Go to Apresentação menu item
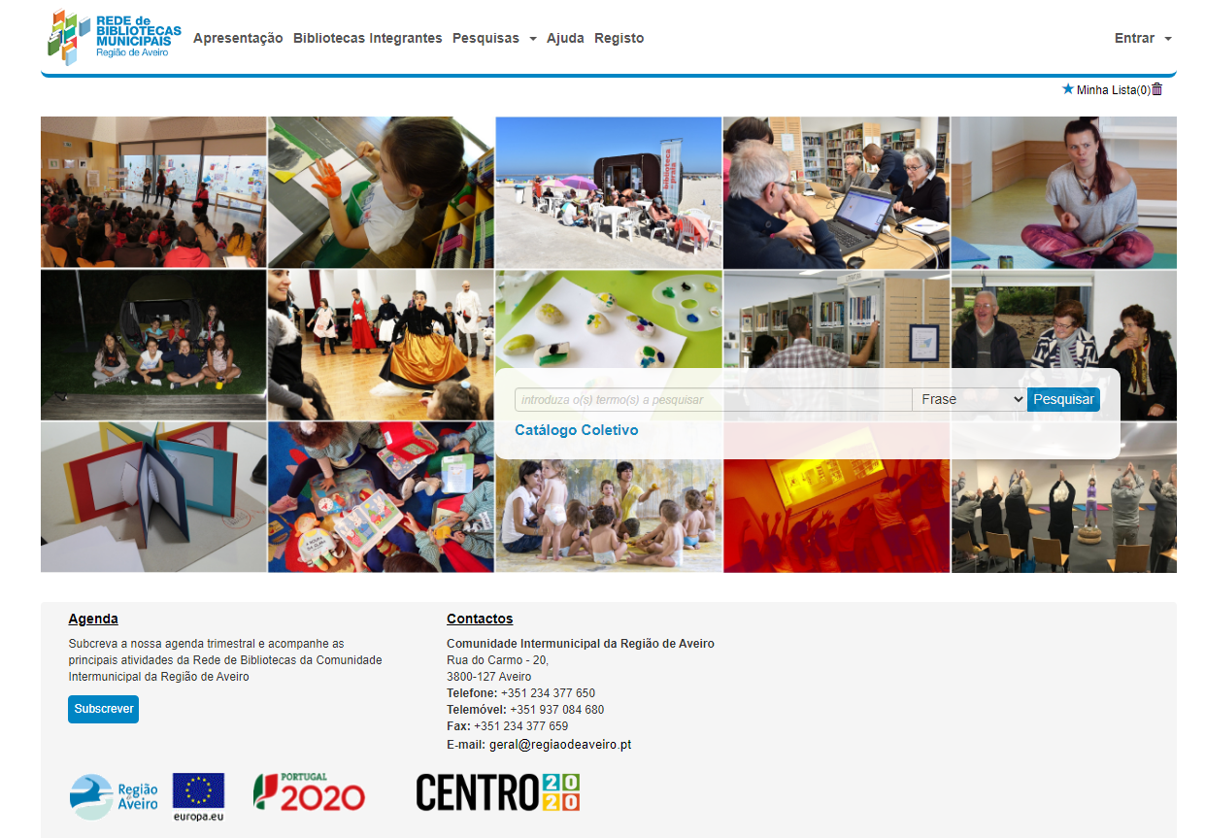The image size is (1205, 838). pos(237,38)
